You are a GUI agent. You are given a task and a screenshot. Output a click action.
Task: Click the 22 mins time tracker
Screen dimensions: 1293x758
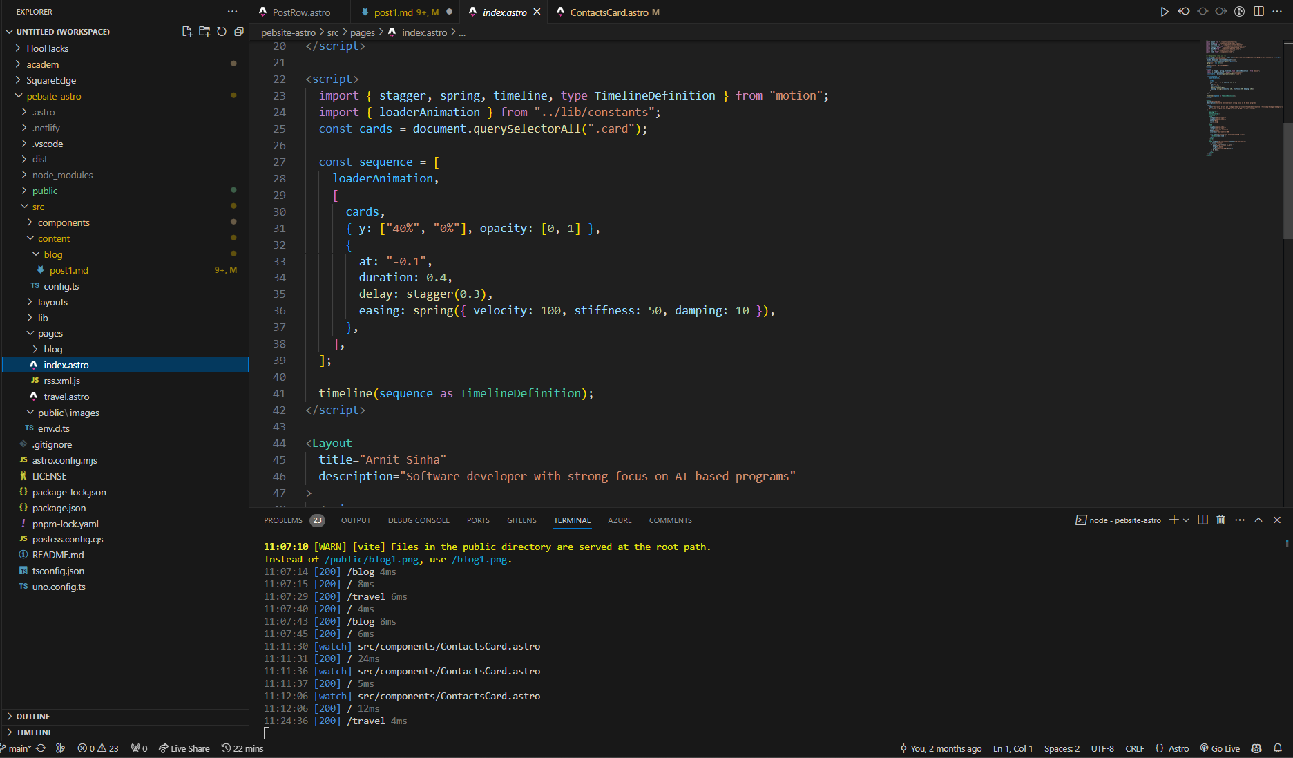242,748
